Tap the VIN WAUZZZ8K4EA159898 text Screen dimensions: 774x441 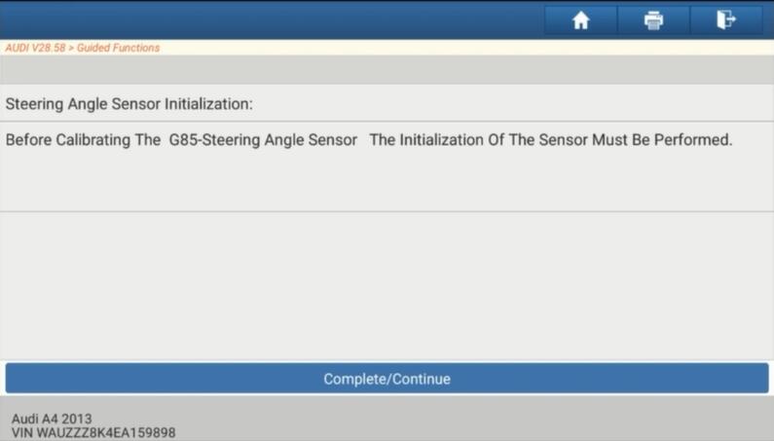(x=93, y=432)
